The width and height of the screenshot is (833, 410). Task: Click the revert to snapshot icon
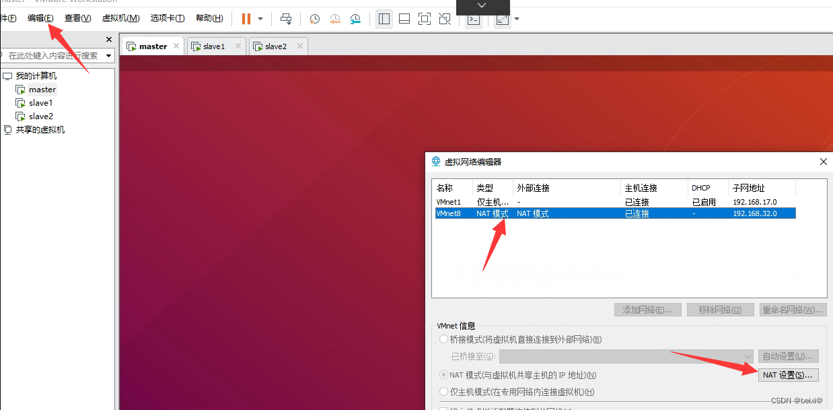pos(335,19)
